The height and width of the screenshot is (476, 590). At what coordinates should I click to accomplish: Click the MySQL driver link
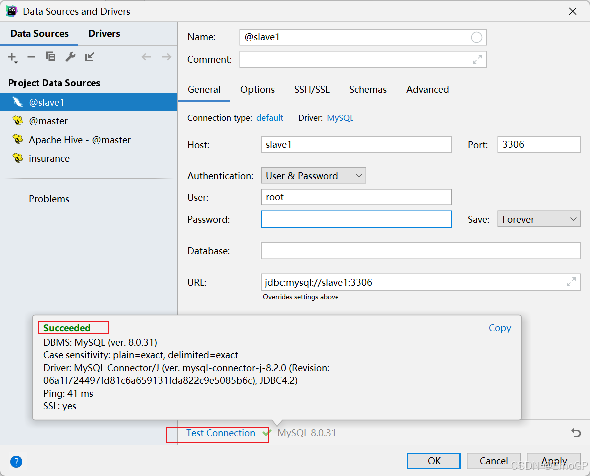tap(340, 118)
